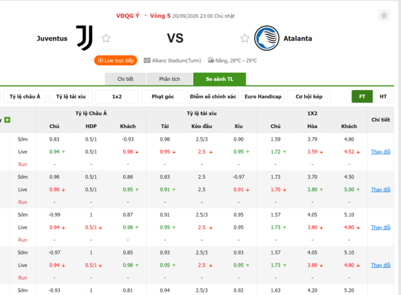The width and height of the screenshot is (401, 295).
Task: Click the early draw odds 3.79
Action: [x=312, y=139]
